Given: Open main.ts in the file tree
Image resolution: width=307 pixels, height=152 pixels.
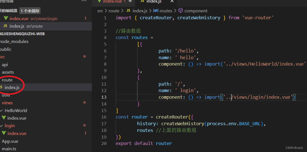Looking at the screenshot, I should click(9, 149).
